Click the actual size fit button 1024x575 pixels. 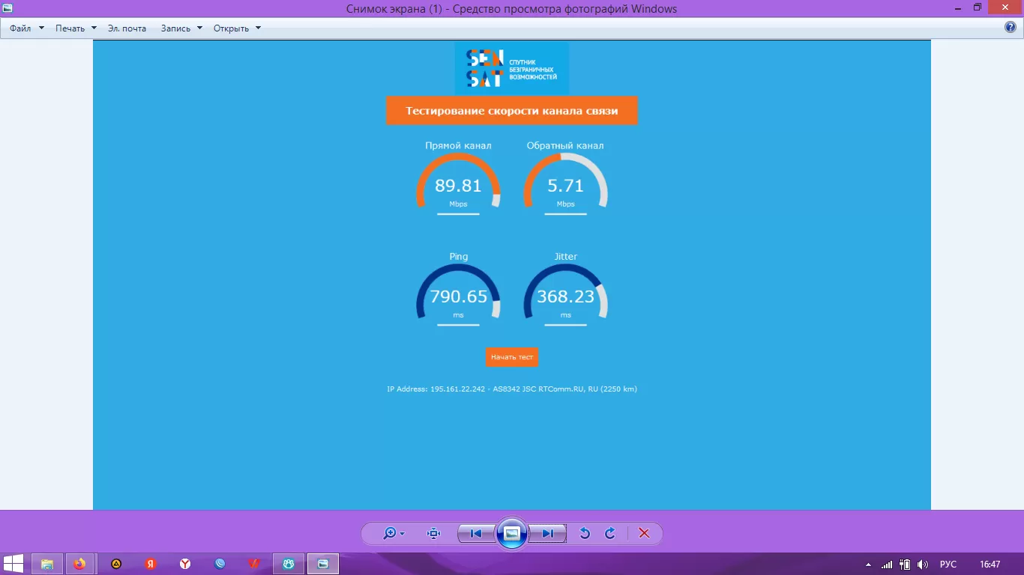point(433,534)
